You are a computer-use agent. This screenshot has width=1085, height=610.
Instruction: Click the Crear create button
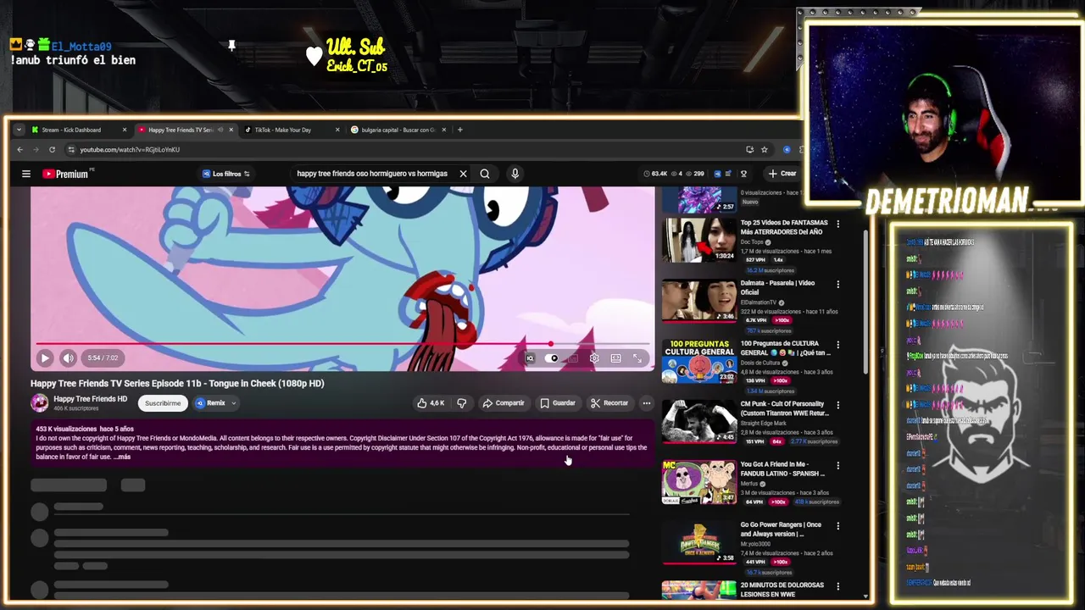782,174
